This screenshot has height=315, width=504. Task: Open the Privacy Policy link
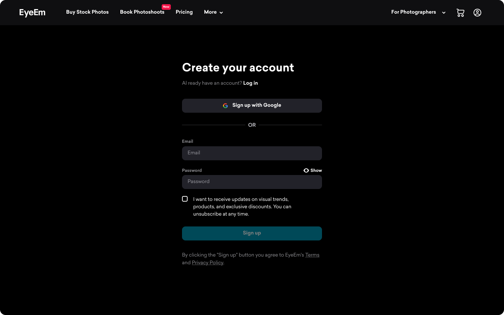208,262
